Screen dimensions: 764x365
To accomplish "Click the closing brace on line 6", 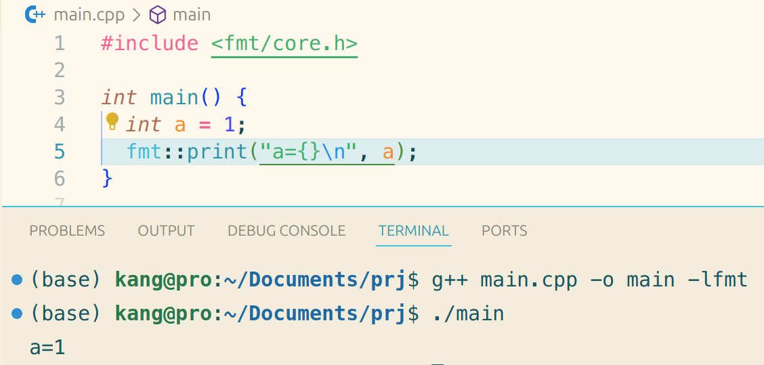I will [107, 178].
